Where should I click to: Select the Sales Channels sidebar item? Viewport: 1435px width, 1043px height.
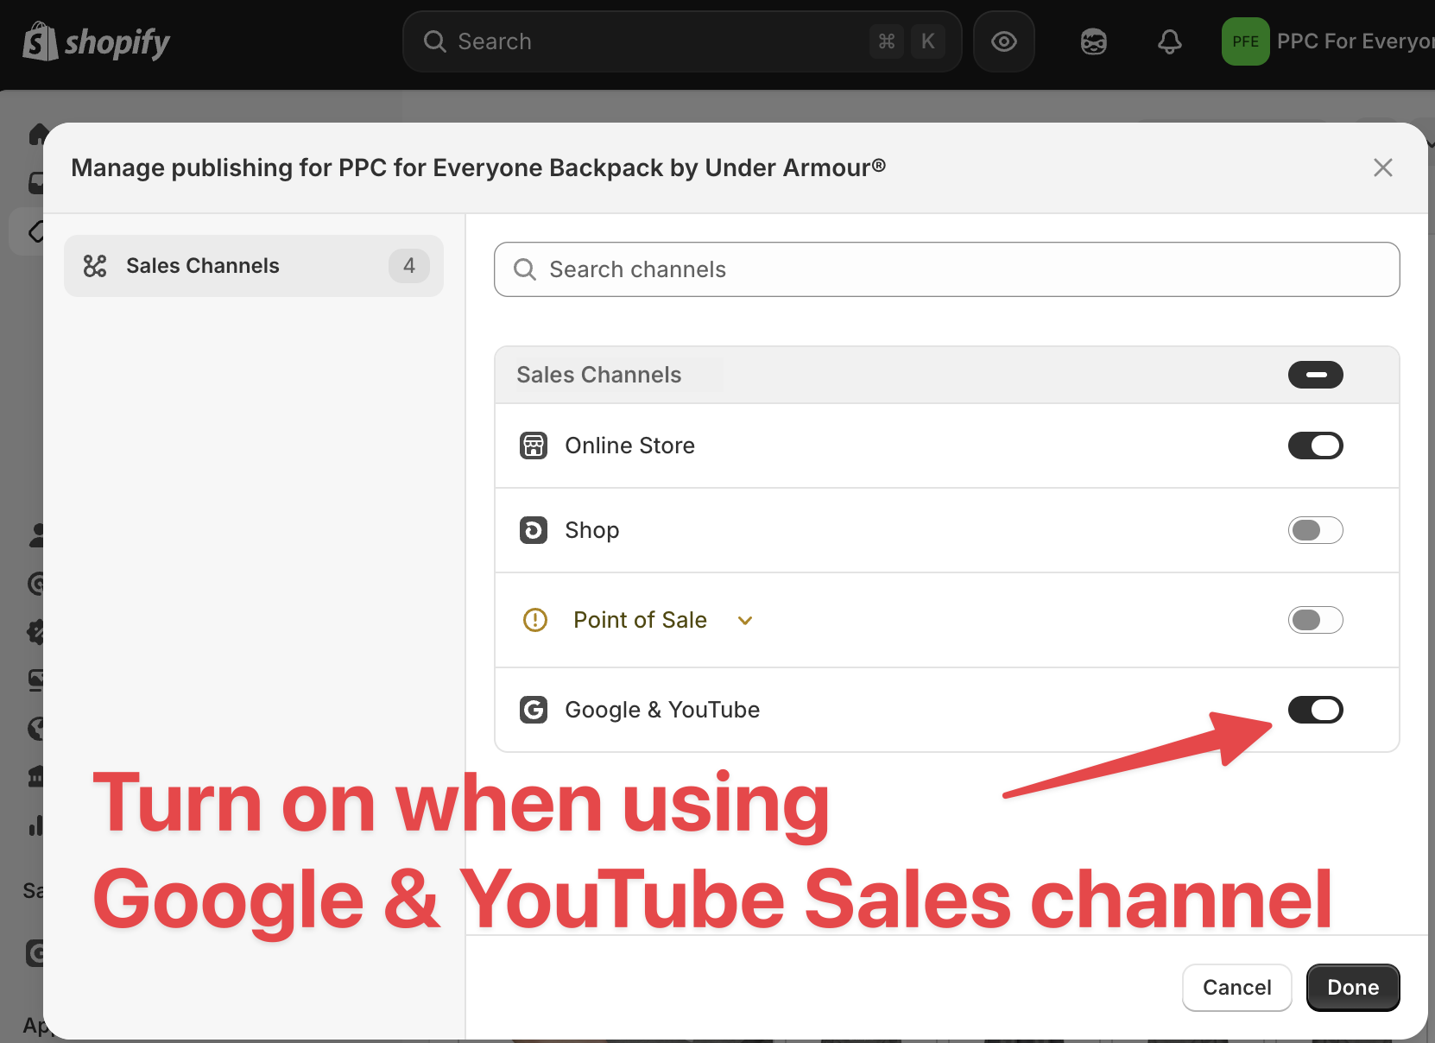[254, 266]
